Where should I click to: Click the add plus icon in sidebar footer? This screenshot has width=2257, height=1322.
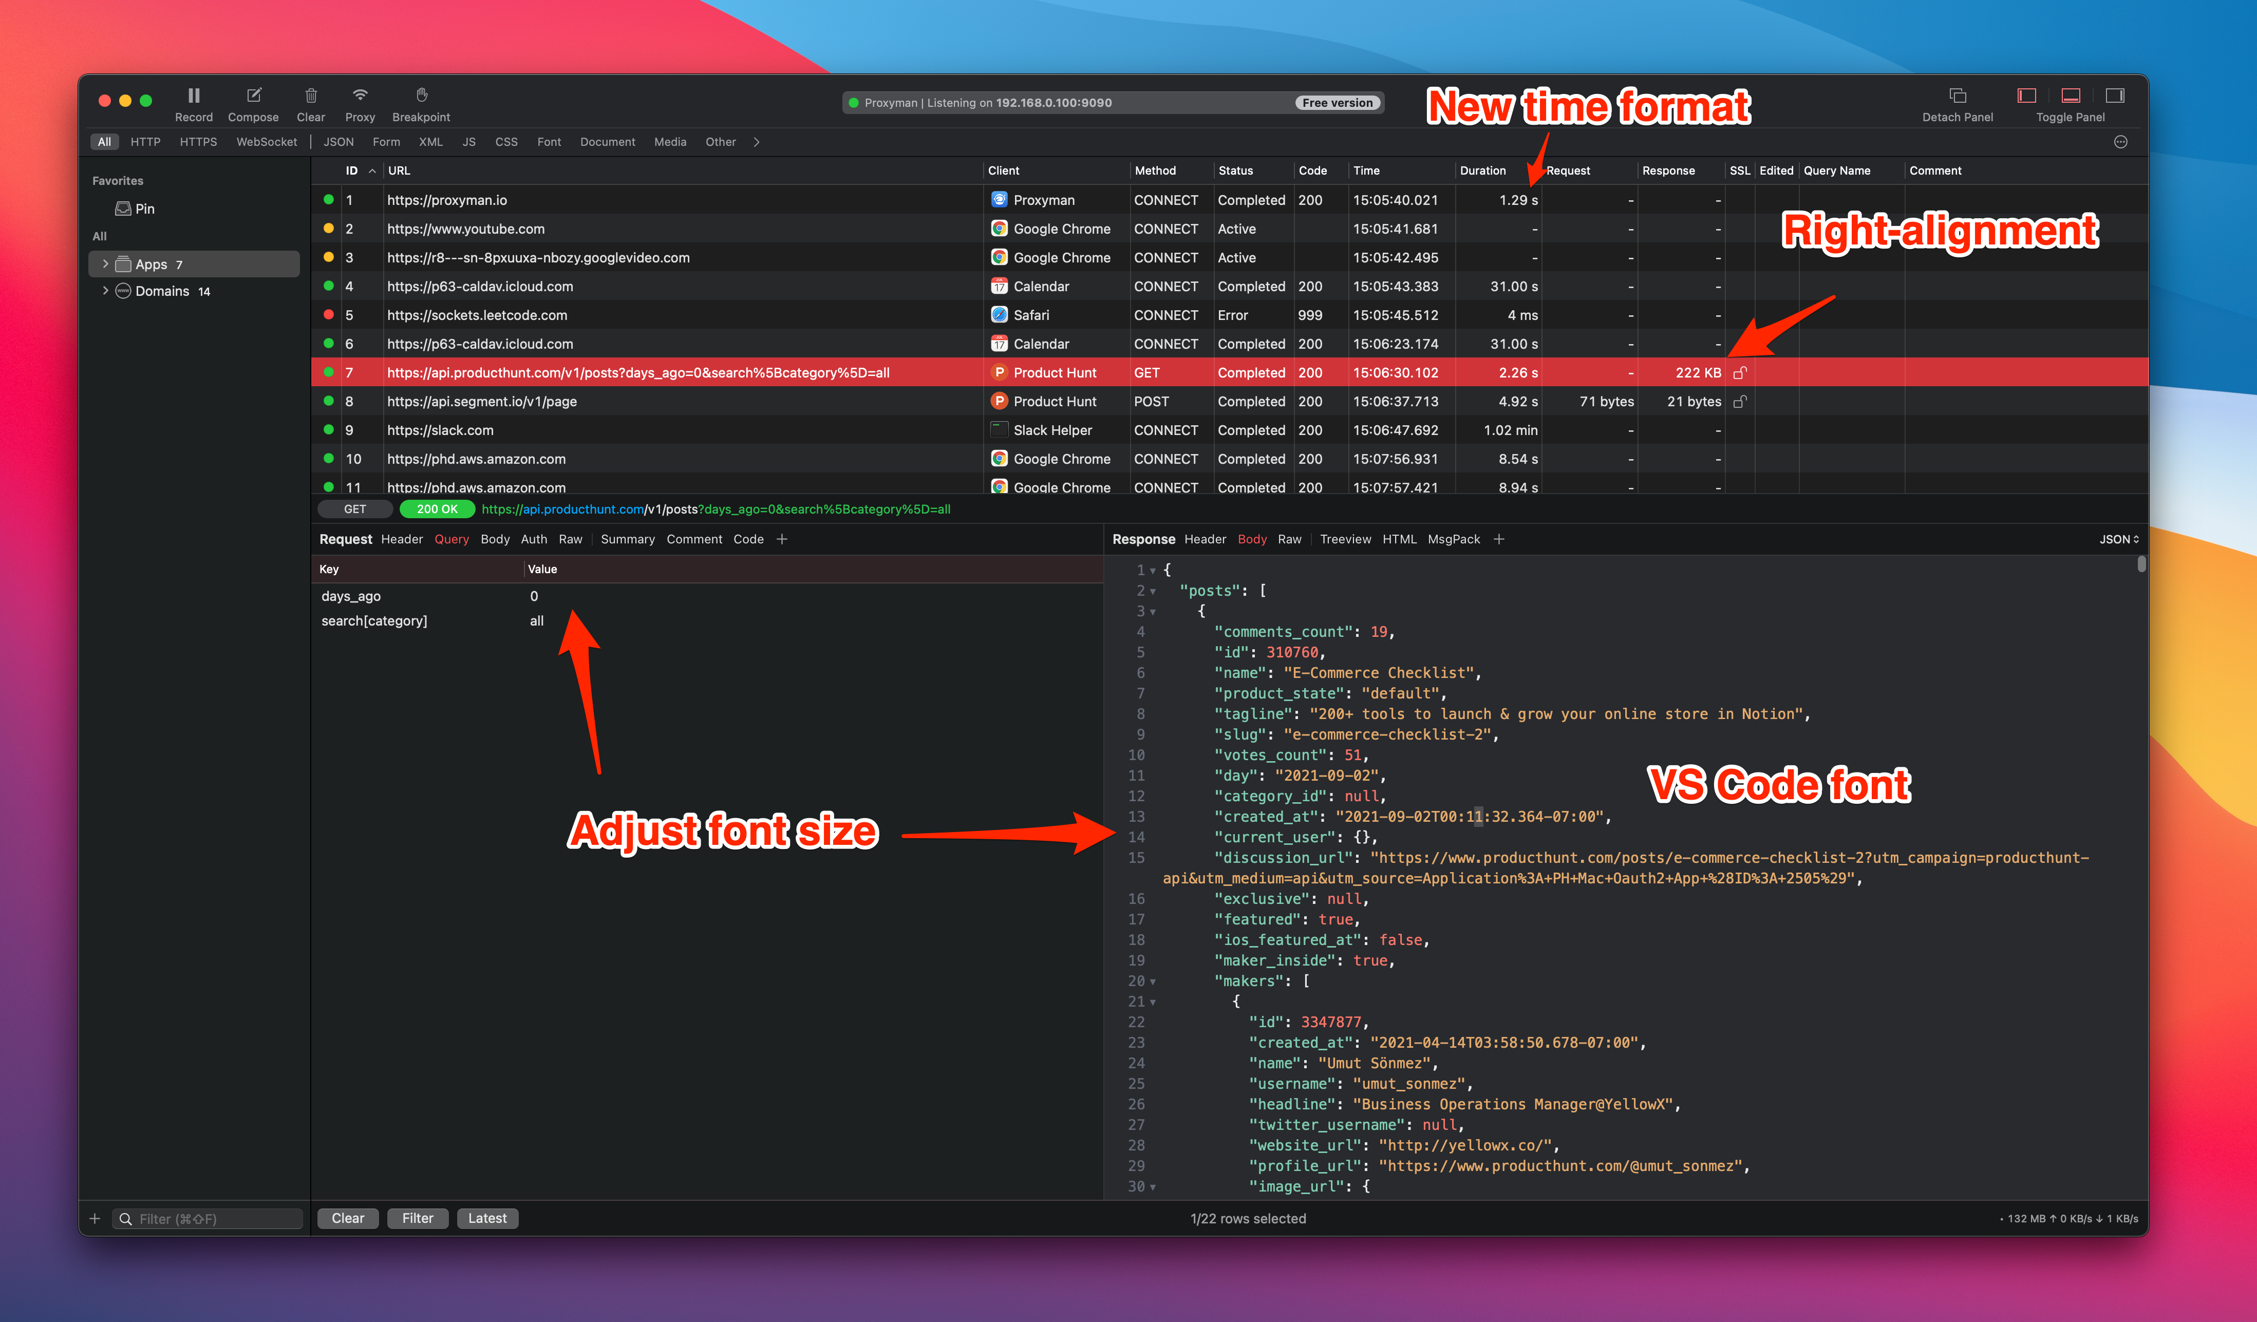tap(95, 1218)
